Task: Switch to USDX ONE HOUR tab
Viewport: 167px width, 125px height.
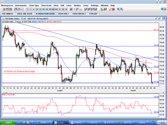Action: coord(25,14)
